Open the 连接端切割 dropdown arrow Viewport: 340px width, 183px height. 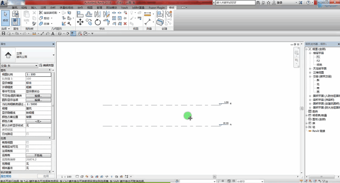tap(59, 13)
